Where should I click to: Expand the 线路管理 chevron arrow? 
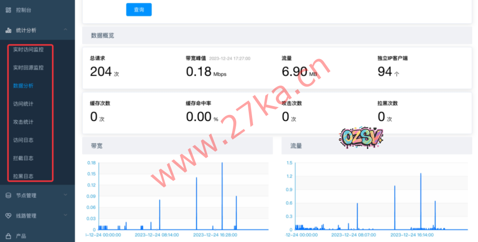[65, 216]
